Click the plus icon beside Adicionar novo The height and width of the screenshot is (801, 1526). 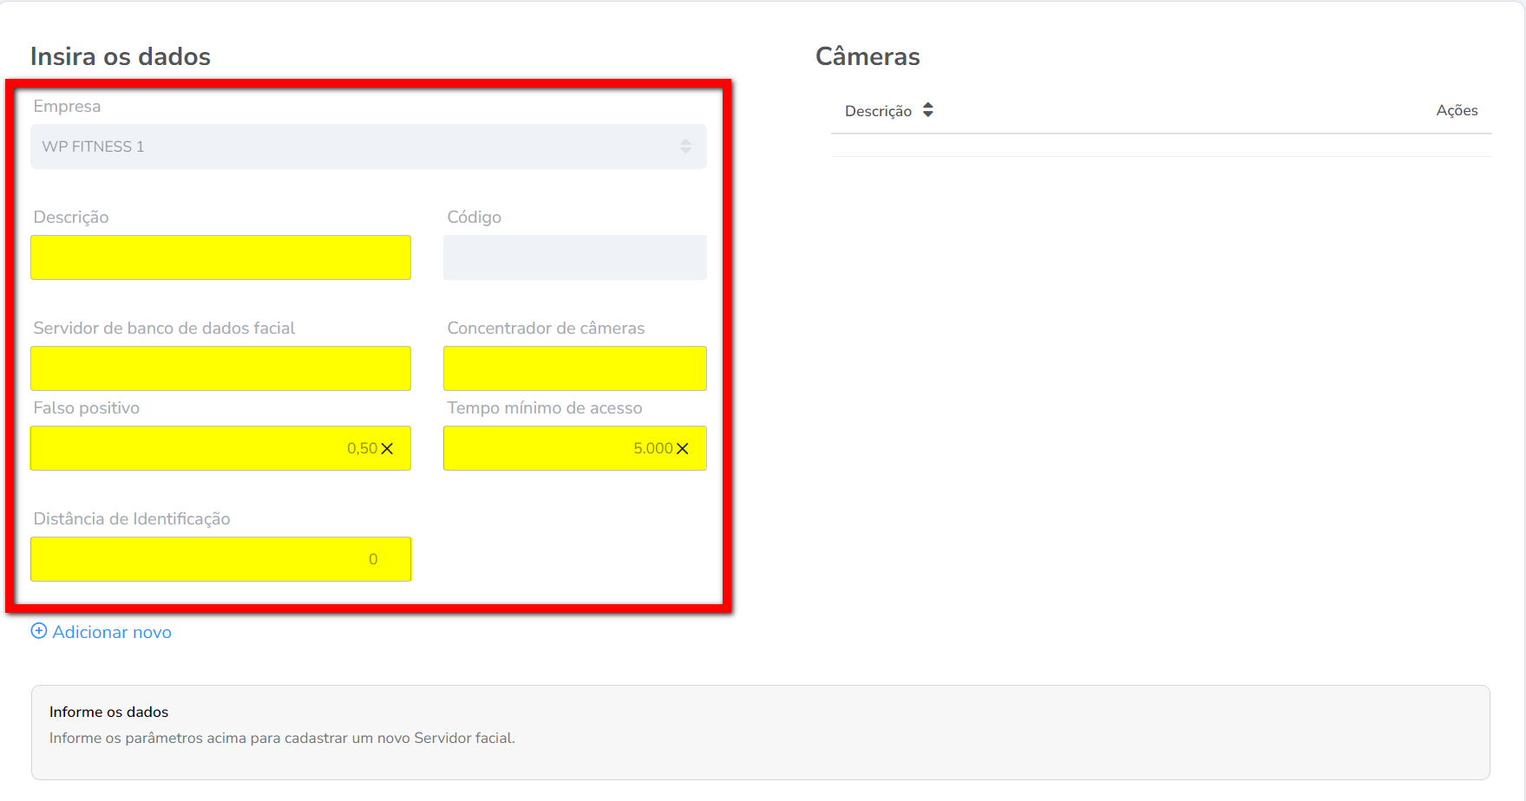(x=39, y=631)
